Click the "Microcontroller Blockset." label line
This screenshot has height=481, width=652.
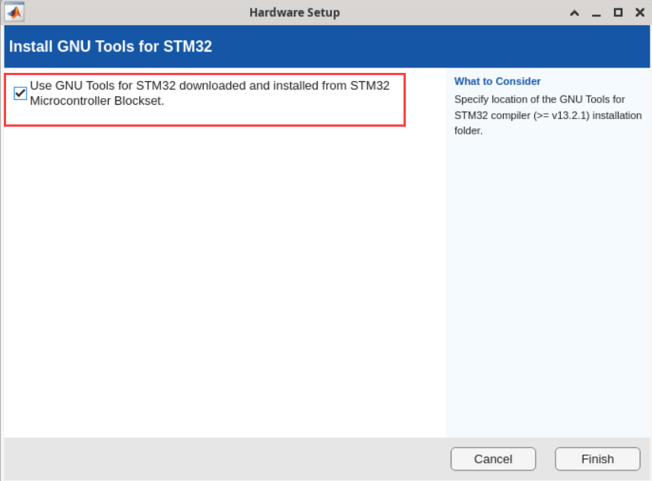tap(97, 101)
